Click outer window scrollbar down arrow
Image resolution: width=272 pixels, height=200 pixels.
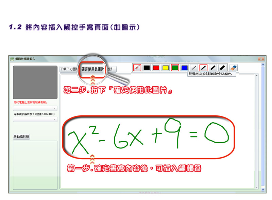(263, 190)
